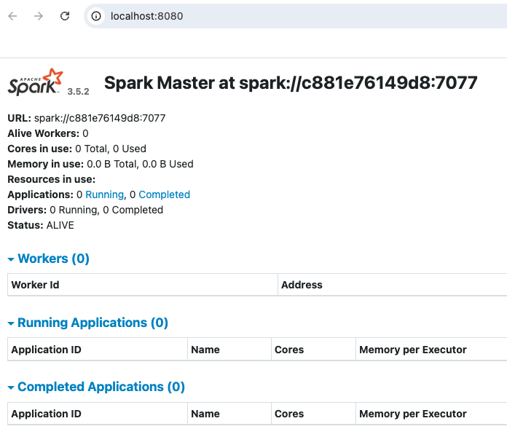Click the Spark Master page heading

click(291, 83)
